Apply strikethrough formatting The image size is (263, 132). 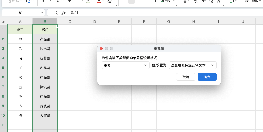pos(69,1)
